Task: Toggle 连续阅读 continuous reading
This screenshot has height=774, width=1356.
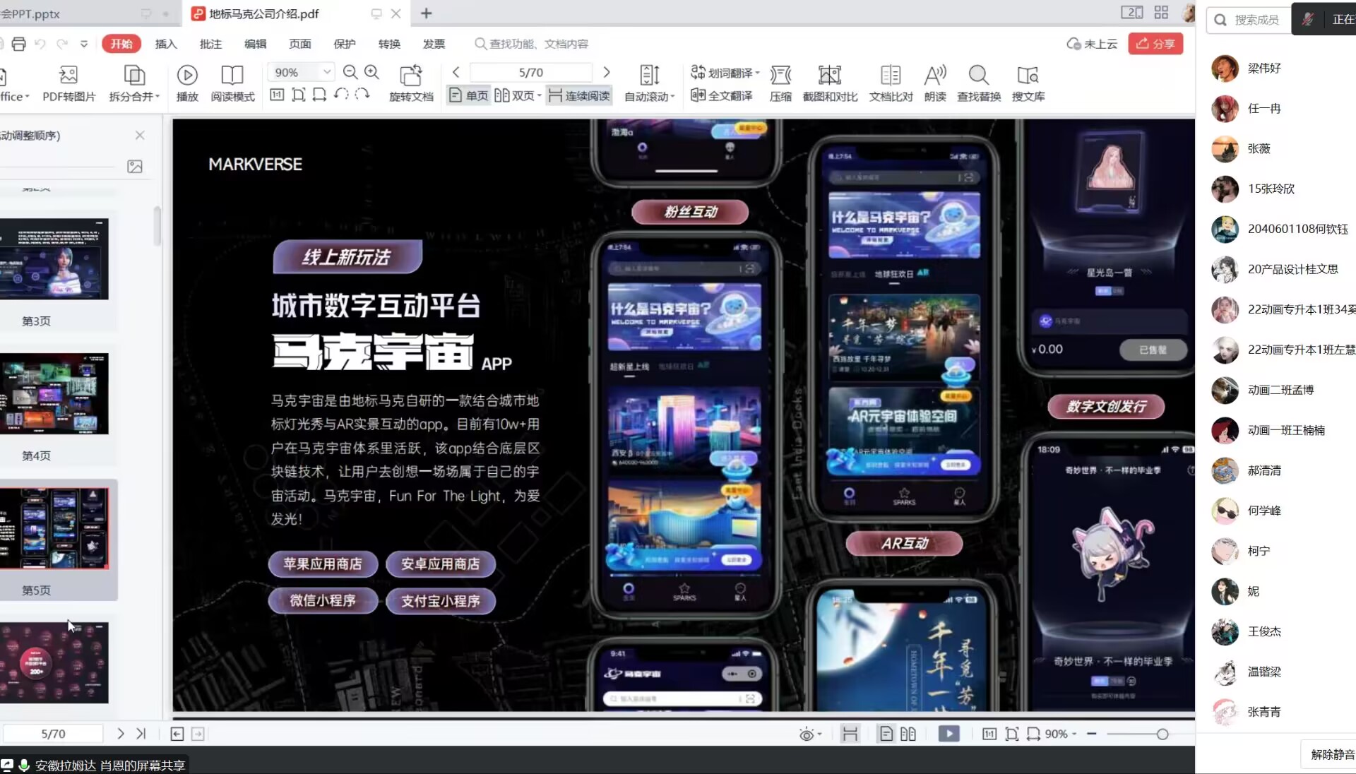Action: tap(579, 95)
